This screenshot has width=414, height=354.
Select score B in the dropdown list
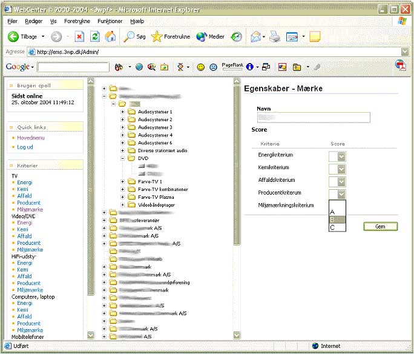coord(337,219)
